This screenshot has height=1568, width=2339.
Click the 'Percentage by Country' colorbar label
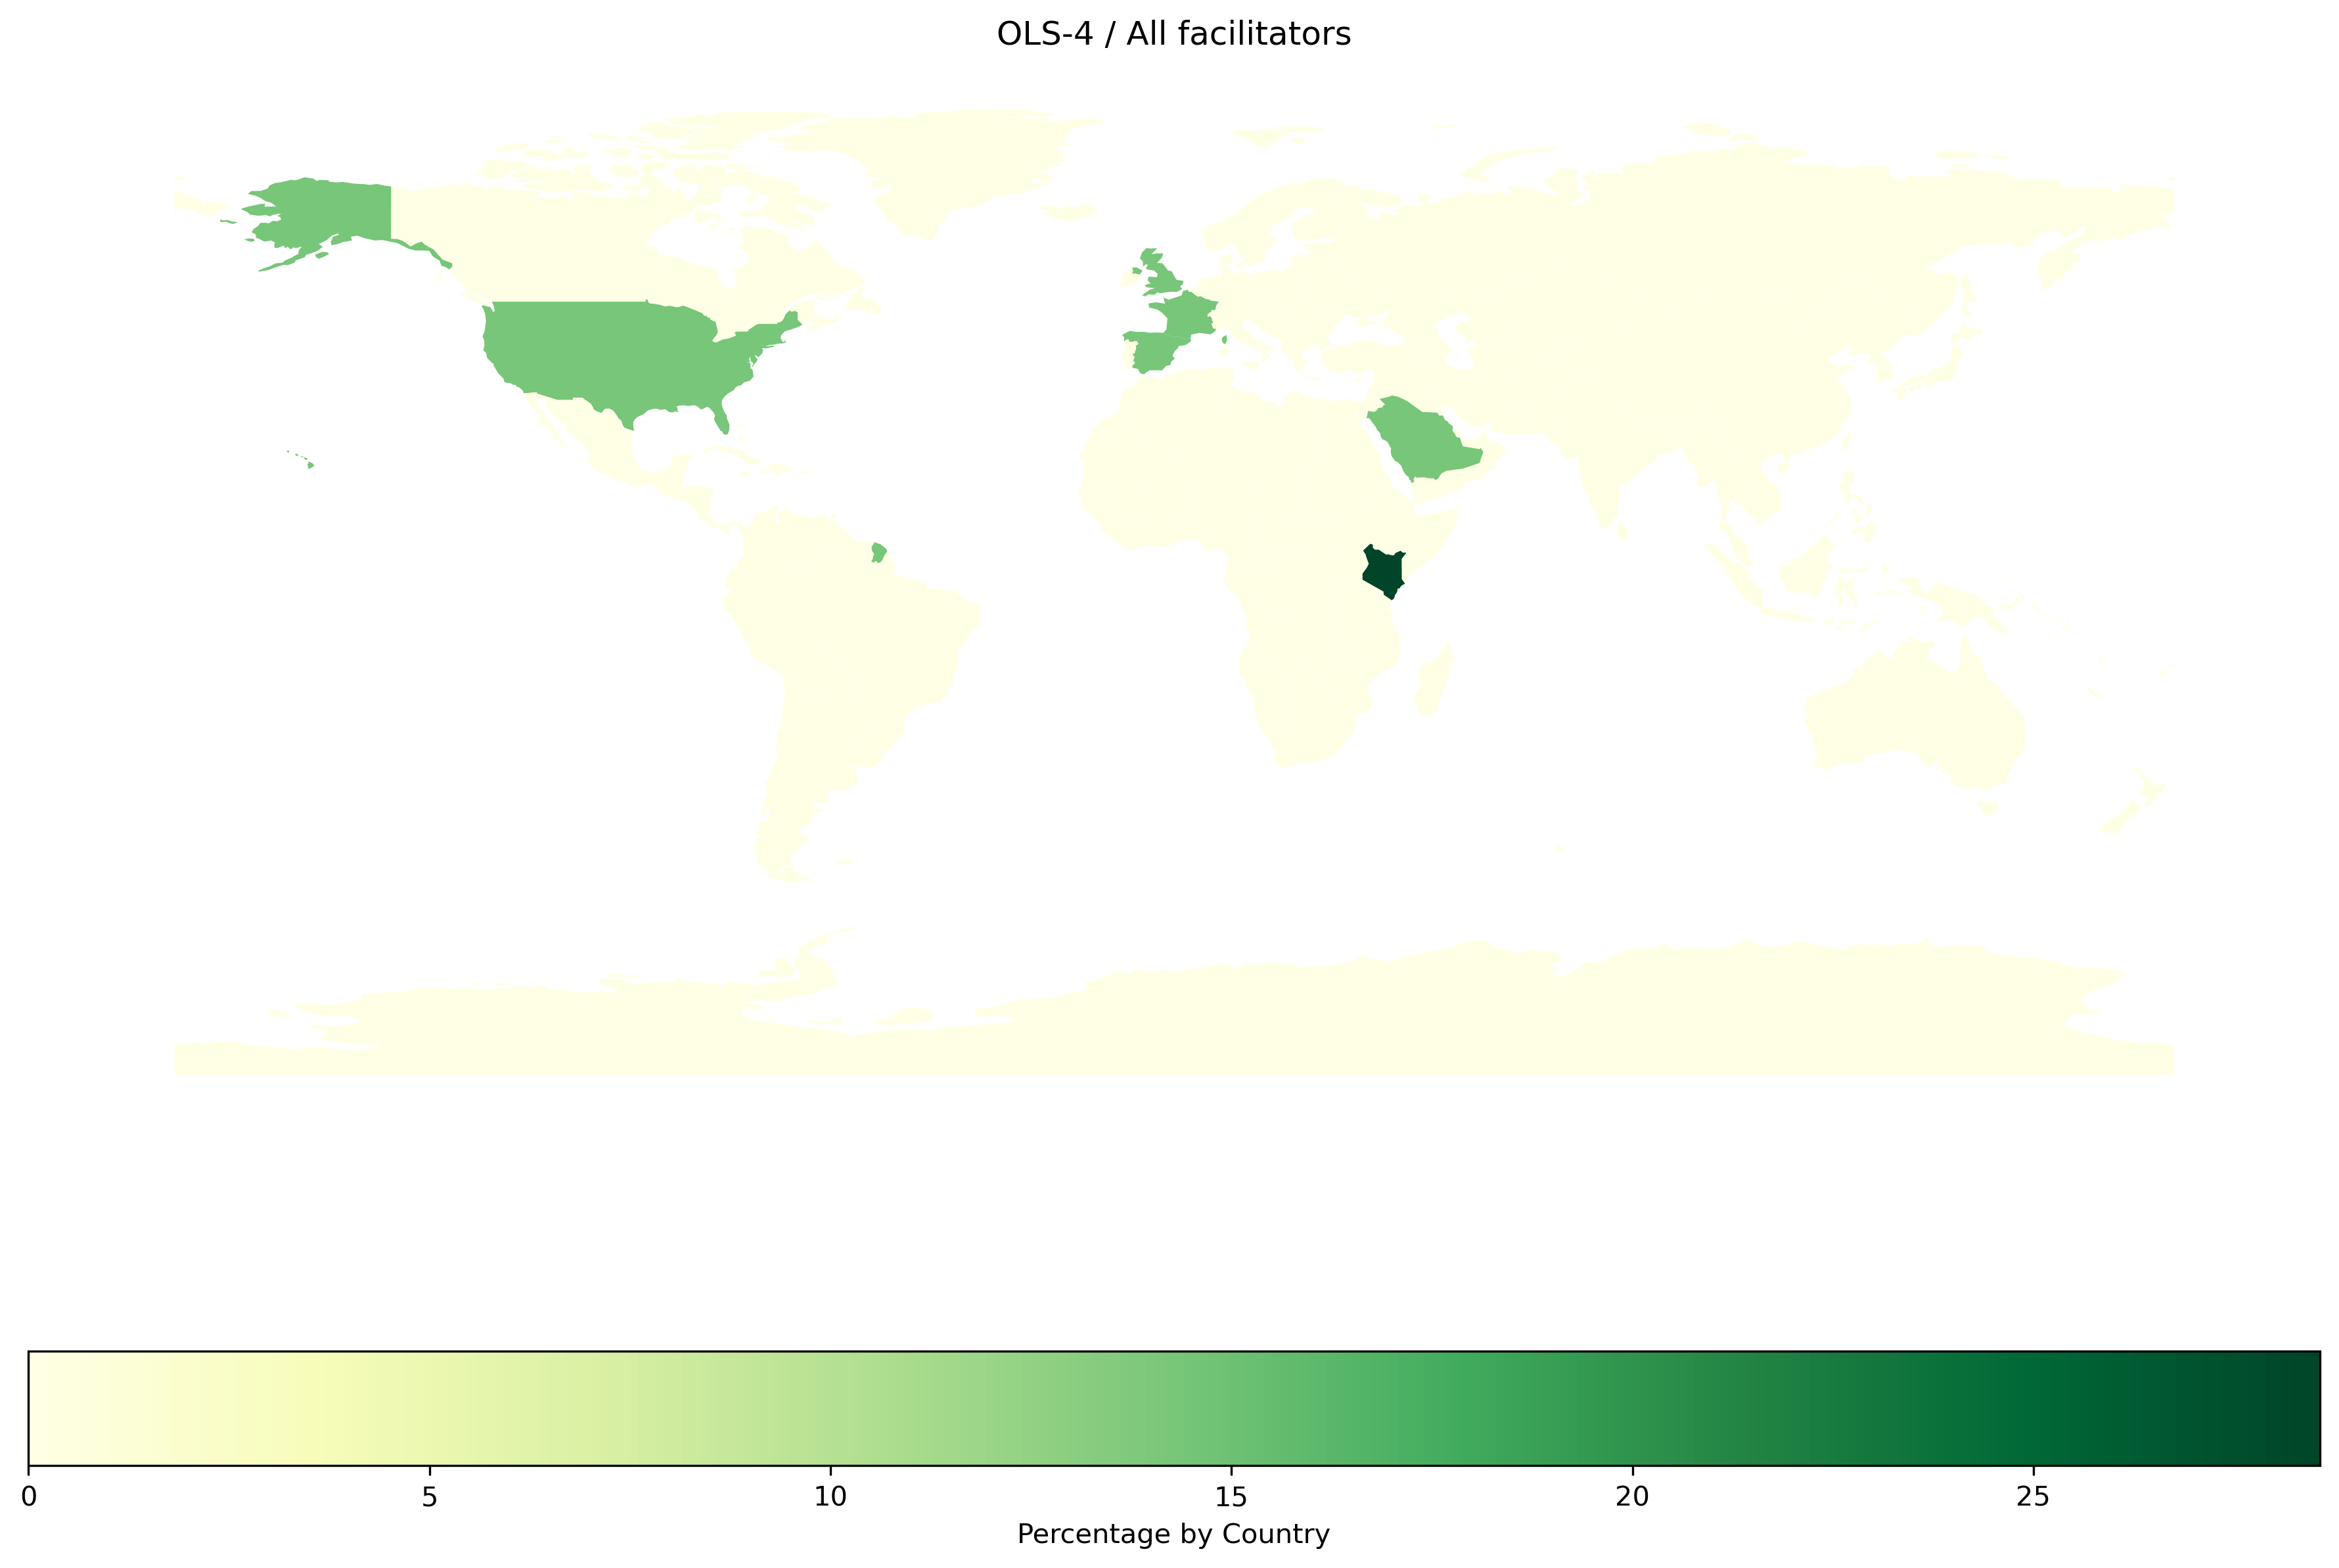tap(1173, 1534)
